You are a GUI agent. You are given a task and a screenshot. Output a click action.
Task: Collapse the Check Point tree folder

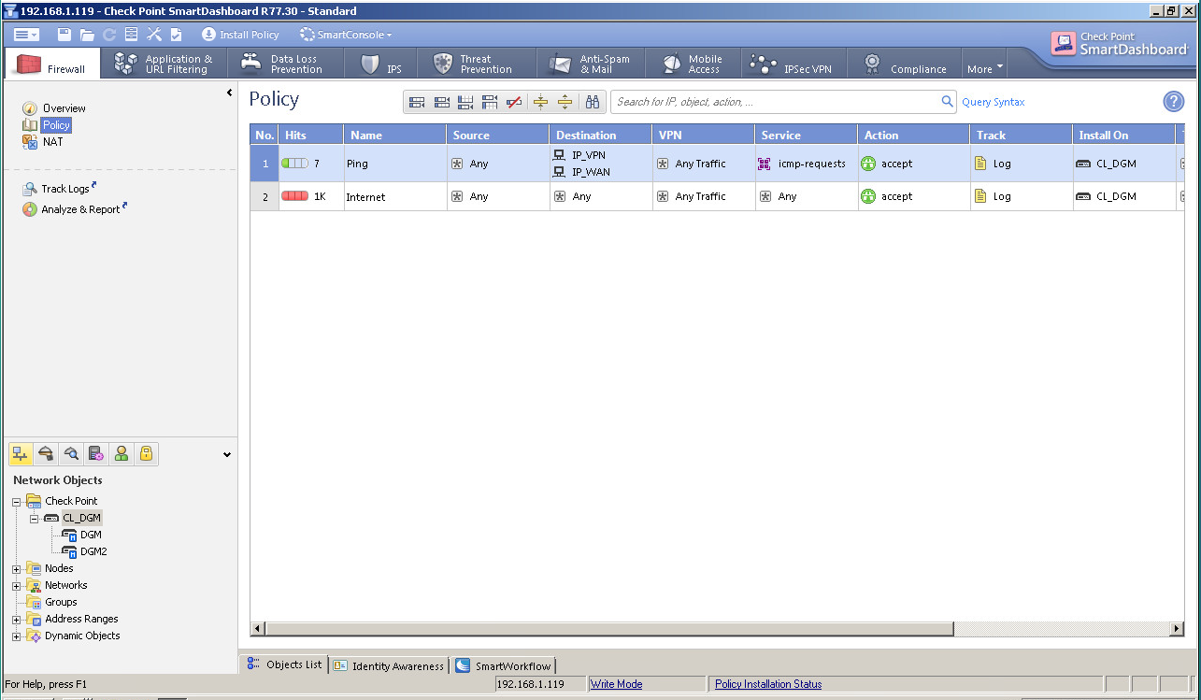[16, 501]
